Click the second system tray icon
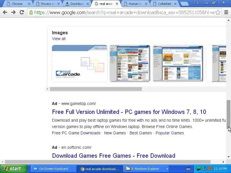Image resolution: width=231 pixels, height=173 pixels. pyautogui.click(x=204, y=169)
